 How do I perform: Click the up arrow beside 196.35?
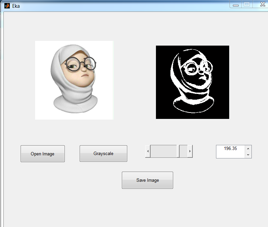point(248,149)
